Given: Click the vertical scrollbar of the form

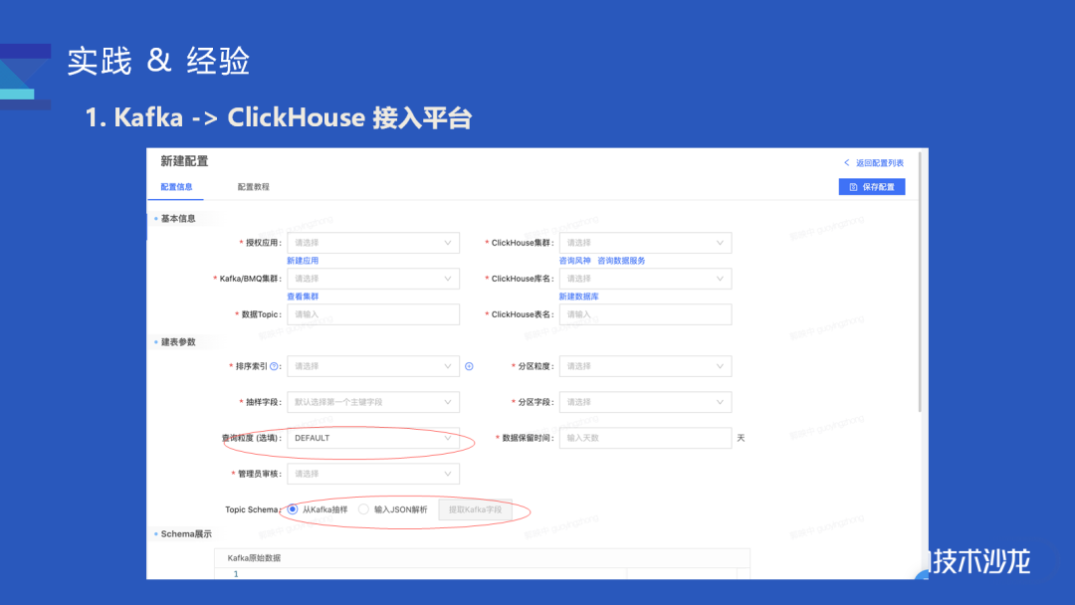Looking at the screenshot, I should (920, 283).
